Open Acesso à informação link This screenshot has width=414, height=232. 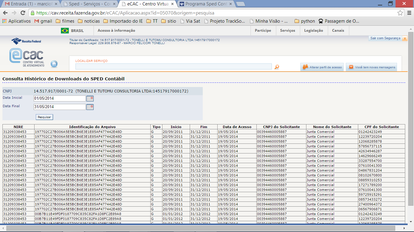[x=116, y=31]
